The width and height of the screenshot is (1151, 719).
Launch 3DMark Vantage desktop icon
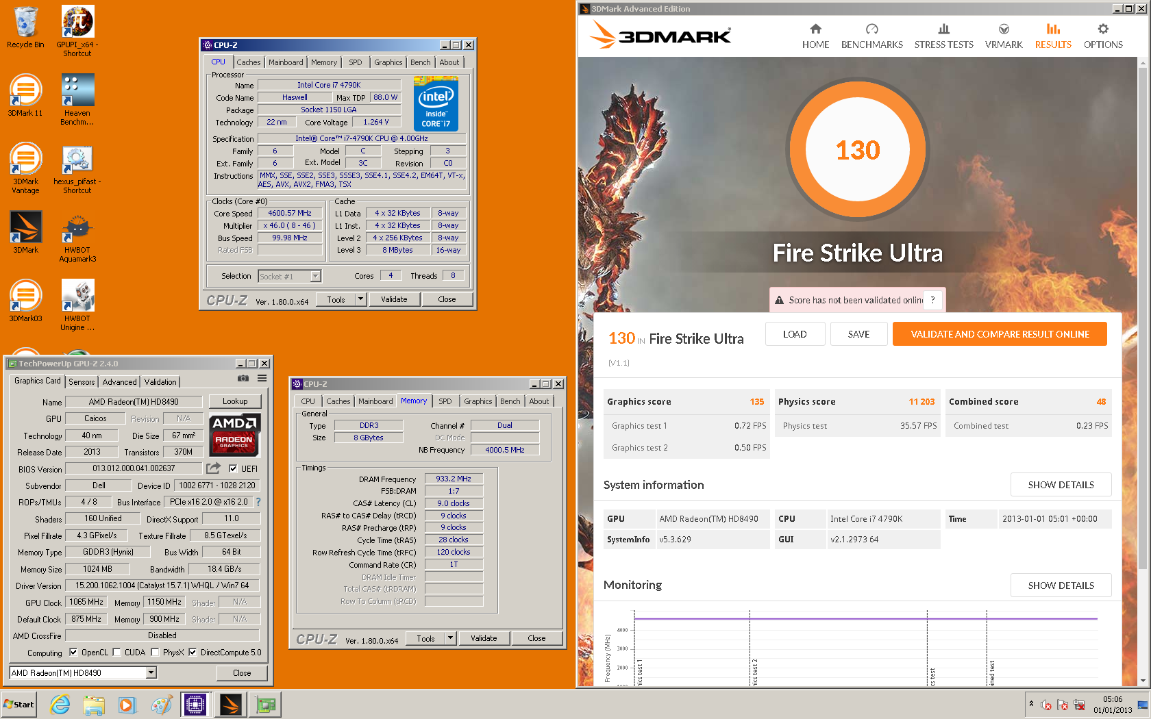(x=25, y=168)
